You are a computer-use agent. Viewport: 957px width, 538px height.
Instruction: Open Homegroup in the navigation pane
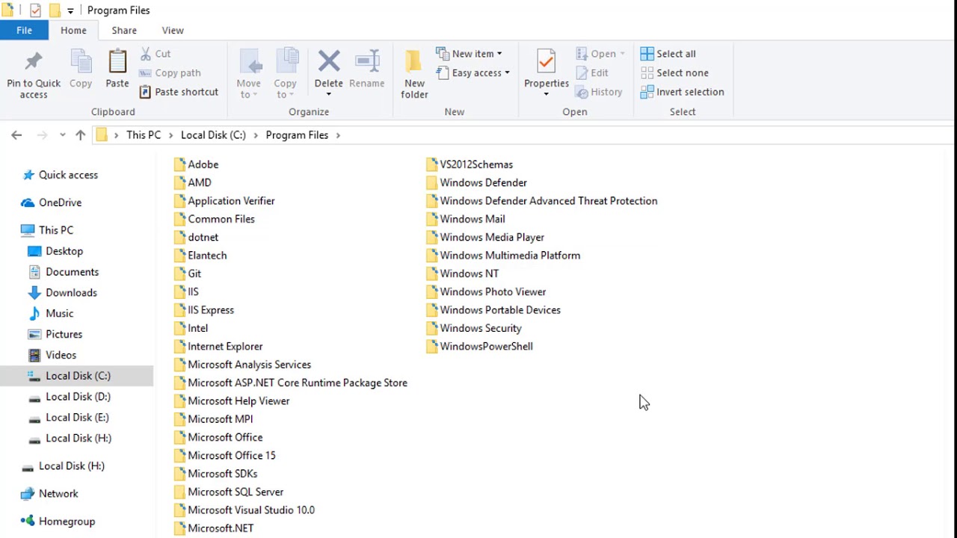(x=58, y=521)
